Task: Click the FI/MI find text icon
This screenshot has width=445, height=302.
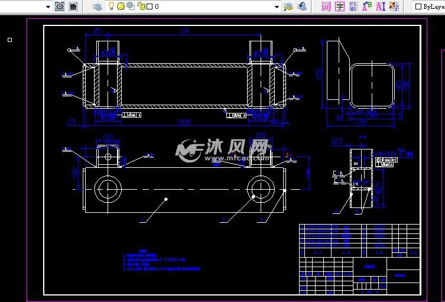Action: tap(353, 7)
